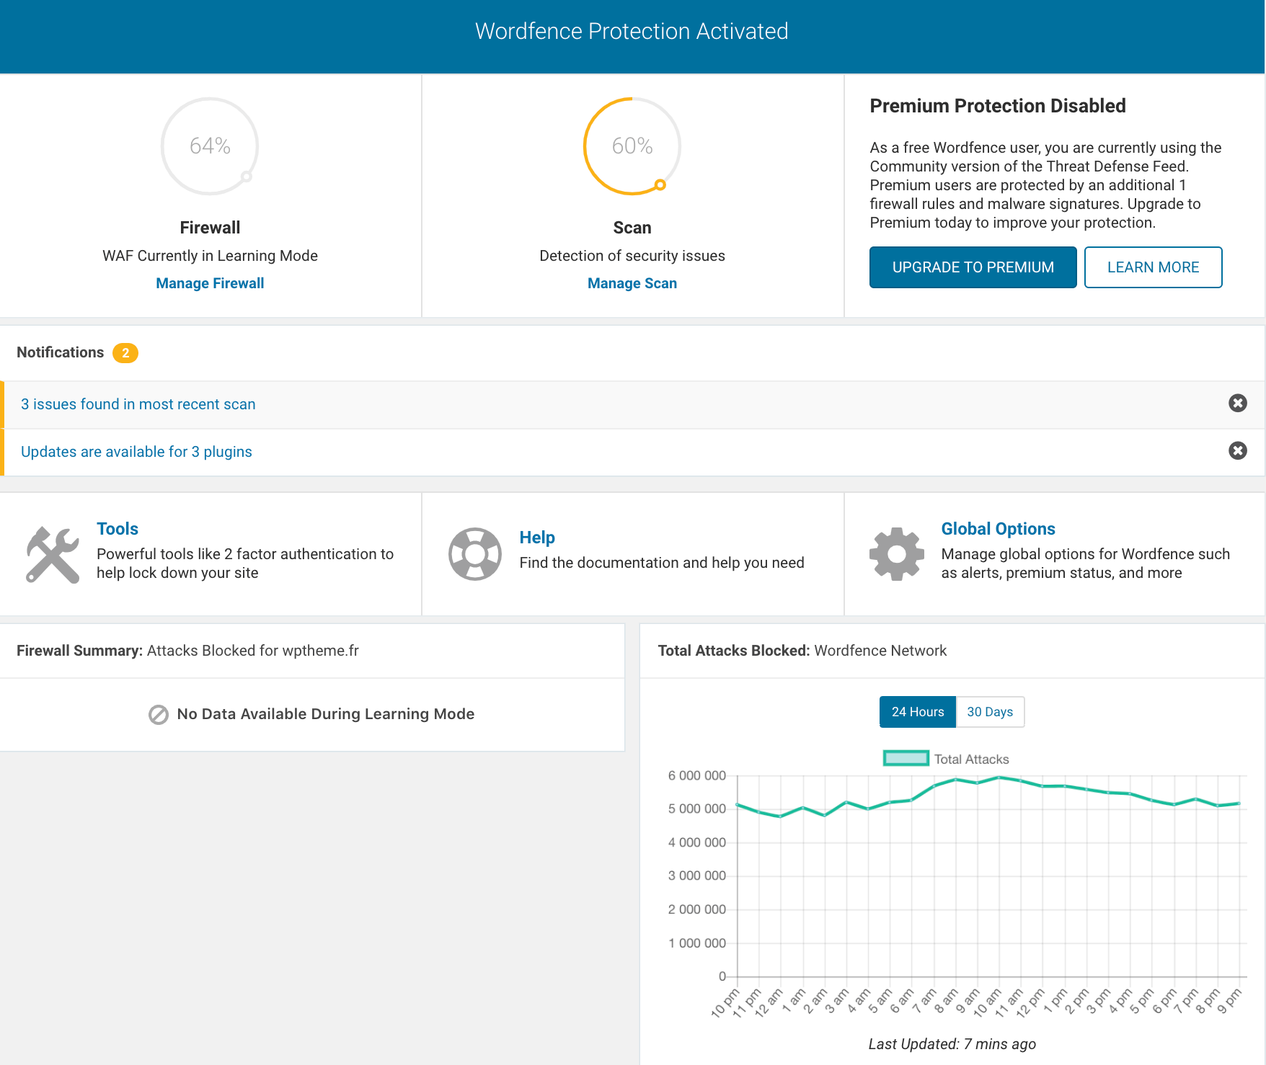Click the '9 pm' axis label

1229,1001
